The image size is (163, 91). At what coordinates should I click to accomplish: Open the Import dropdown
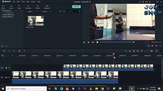pos(33,11)
